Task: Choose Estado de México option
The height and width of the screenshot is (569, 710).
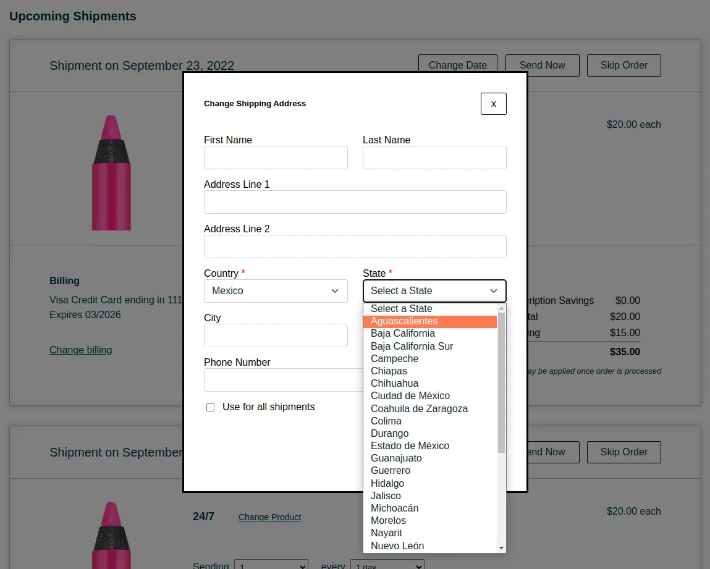Action: [429, 446]
